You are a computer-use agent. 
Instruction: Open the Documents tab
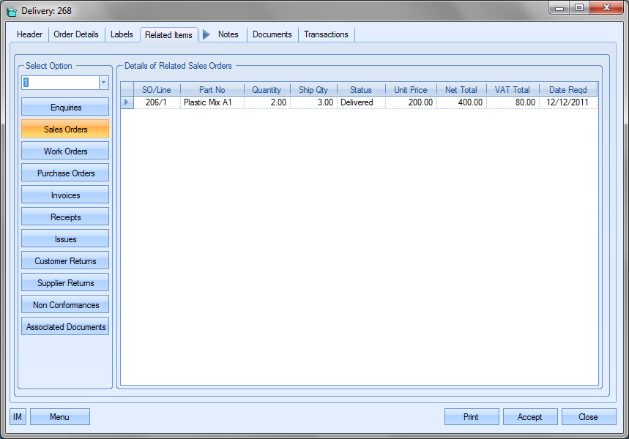point(272,34)
